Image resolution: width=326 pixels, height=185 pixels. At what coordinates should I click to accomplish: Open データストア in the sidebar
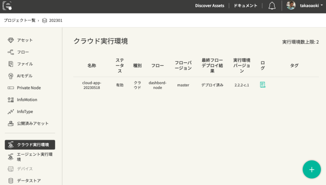tap(29, 180)
